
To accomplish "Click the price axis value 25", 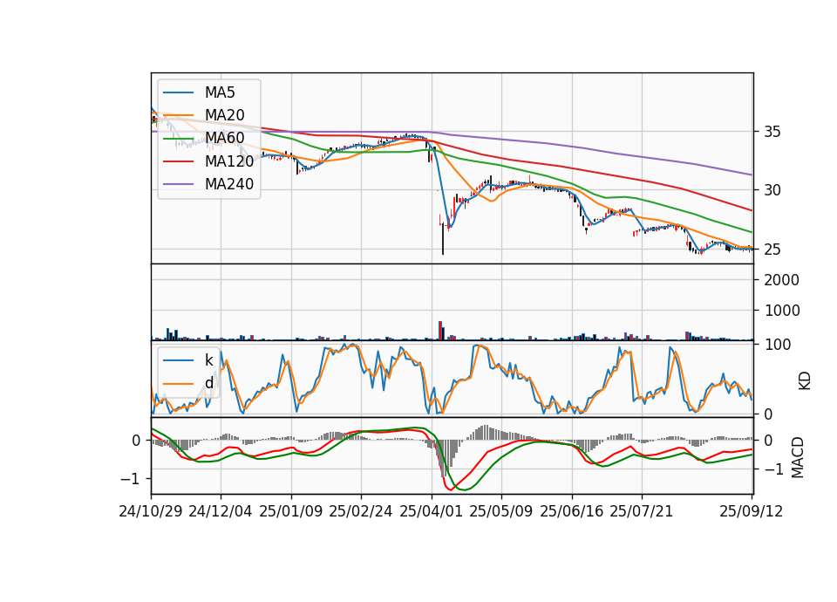I will click(772, 250).
